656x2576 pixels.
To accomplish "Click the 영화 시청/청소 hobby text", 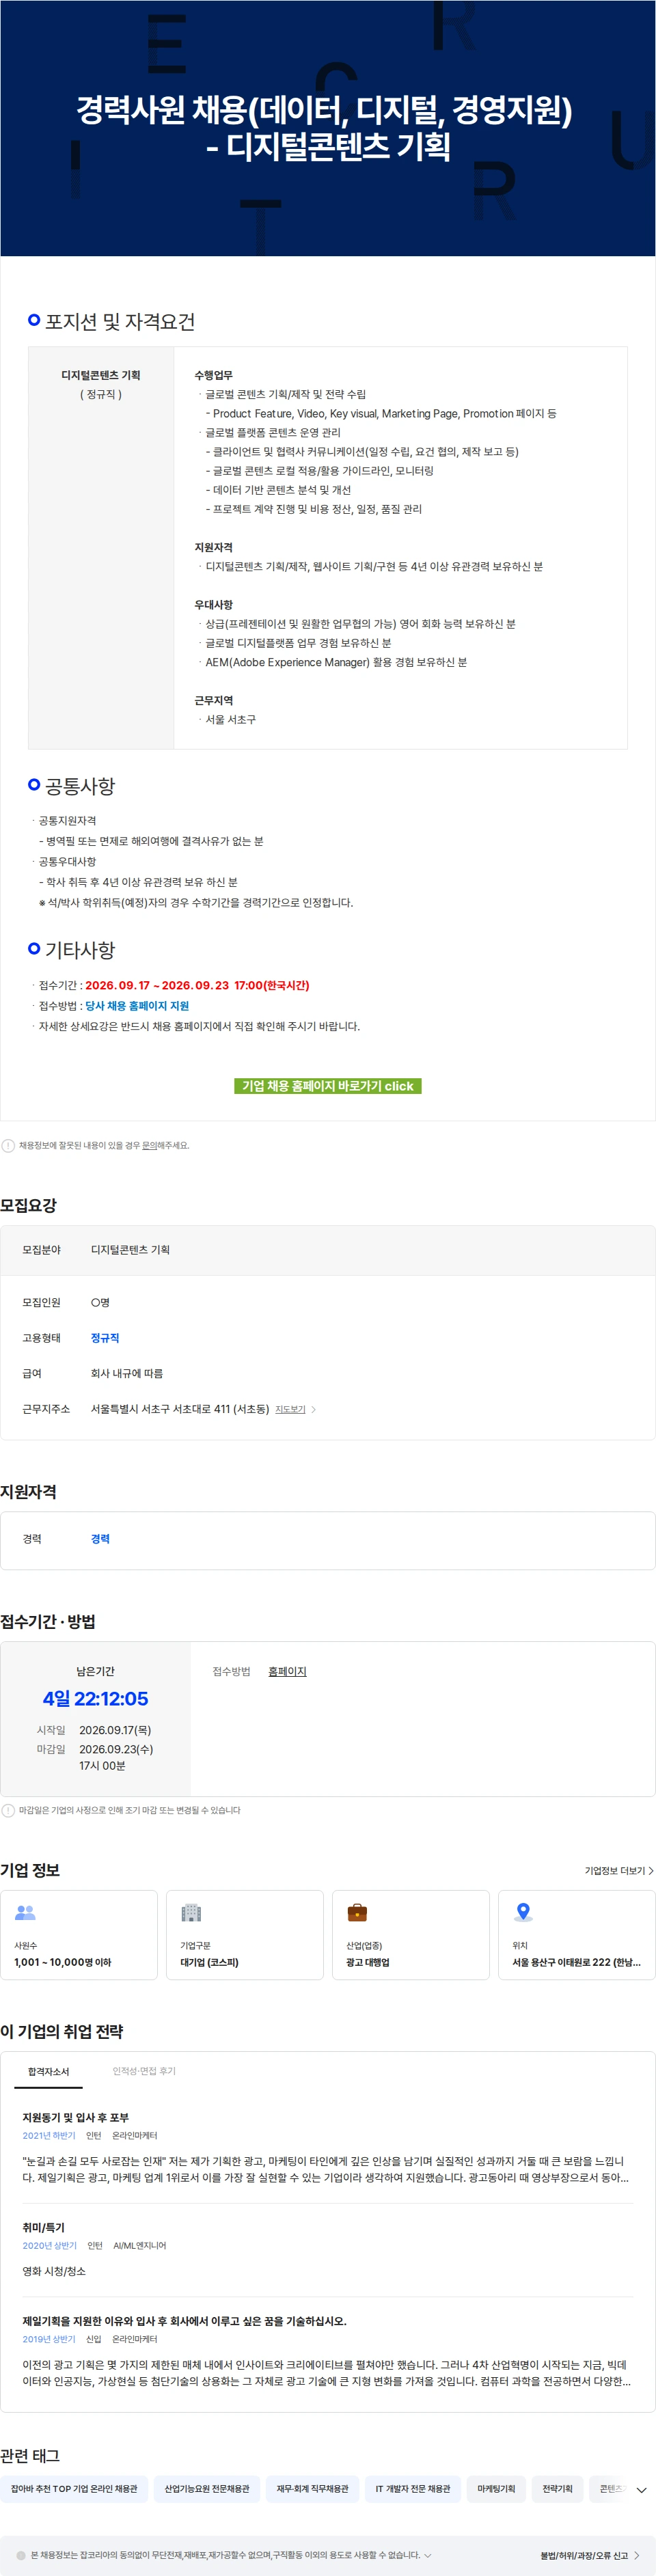I will 54,2271.
